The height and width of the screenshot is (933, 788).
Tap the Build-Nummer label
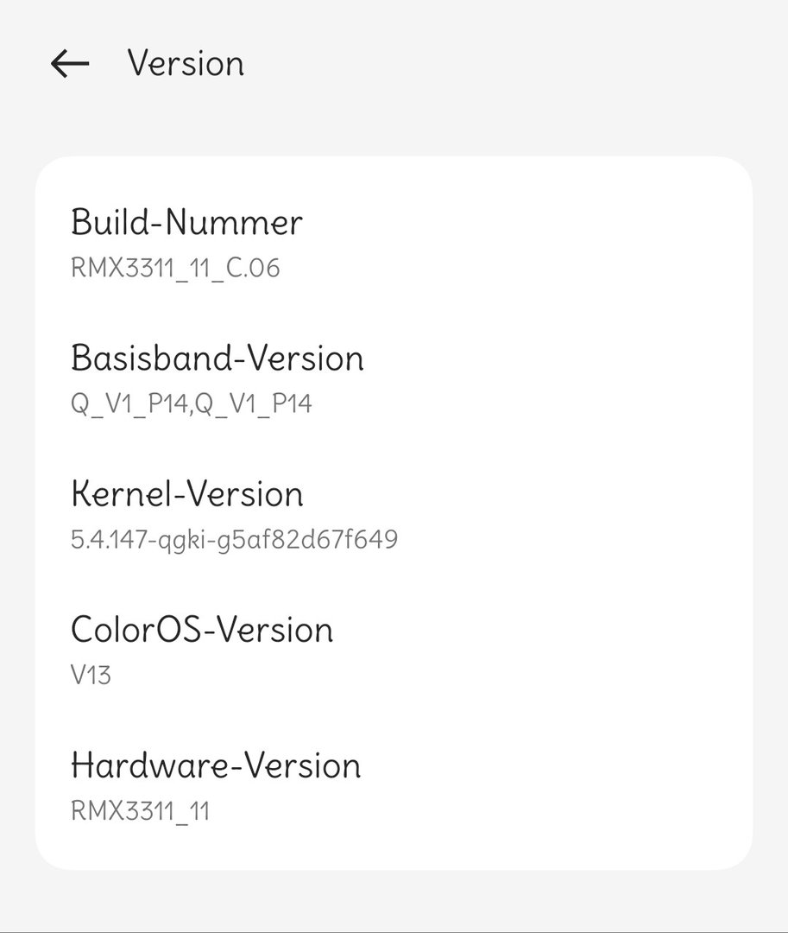186,223
